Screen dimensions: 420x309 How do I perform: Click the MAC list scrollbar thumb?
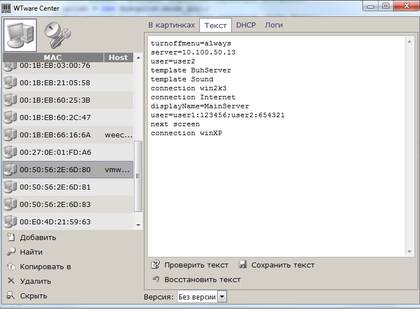[138, 176]
